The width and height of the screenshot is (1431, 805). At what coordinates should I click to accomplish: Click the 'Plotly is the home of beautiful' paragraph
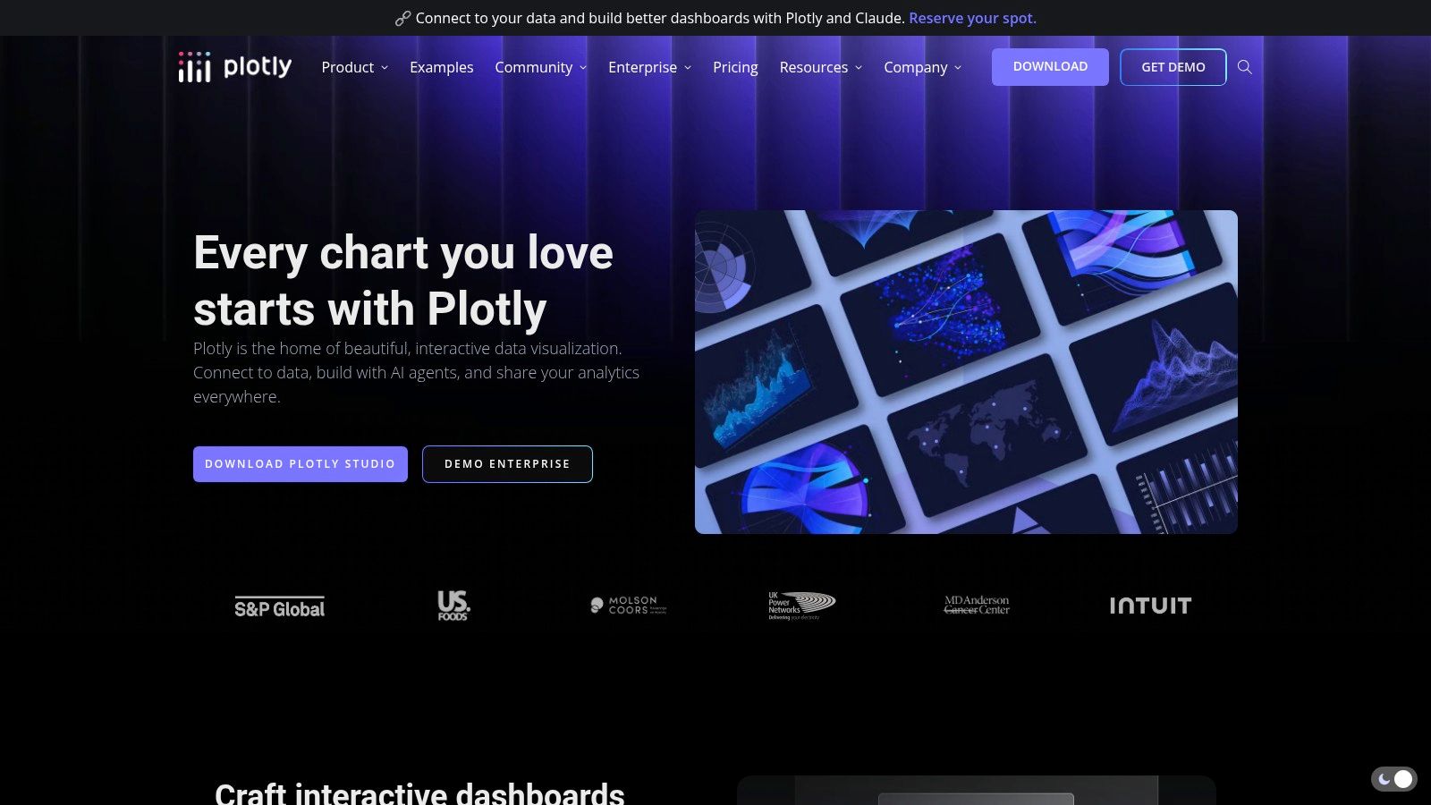[417, 372]
